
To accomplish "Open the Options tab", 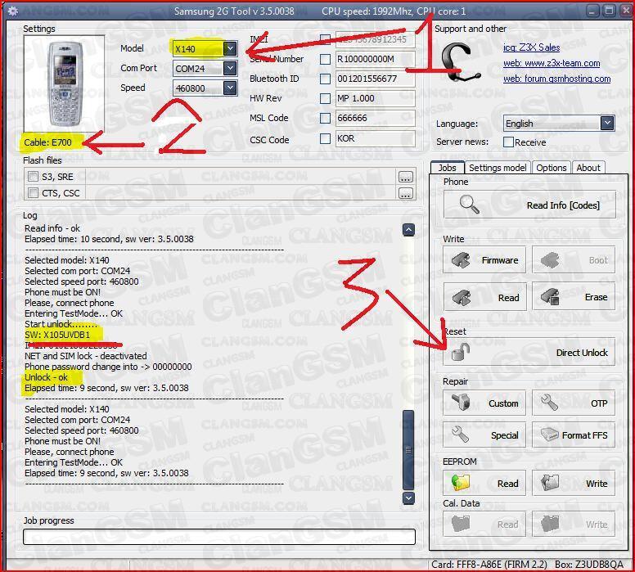I will [x=552, y=168].
